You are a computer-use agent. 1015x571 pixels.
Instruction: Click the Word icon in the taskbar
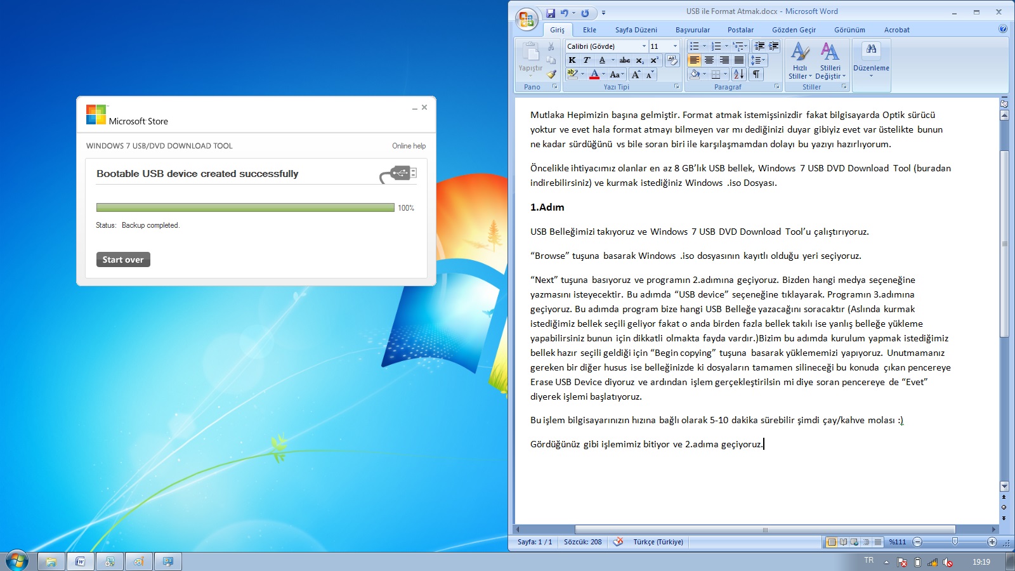click(81, 561)
